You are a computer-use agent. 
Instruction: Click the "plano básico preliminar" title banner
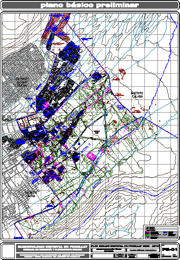(90, 5)
